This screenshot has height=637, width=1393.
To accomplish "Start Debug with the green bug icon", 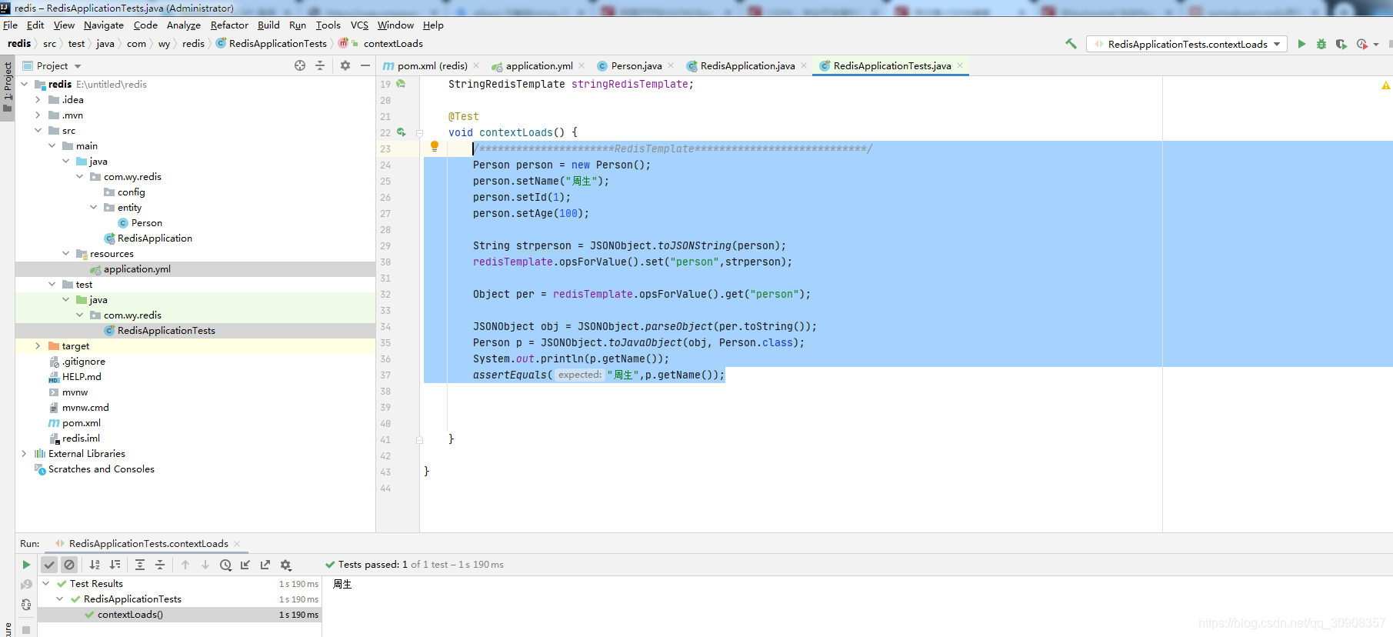I will (x=1321, y=44).
